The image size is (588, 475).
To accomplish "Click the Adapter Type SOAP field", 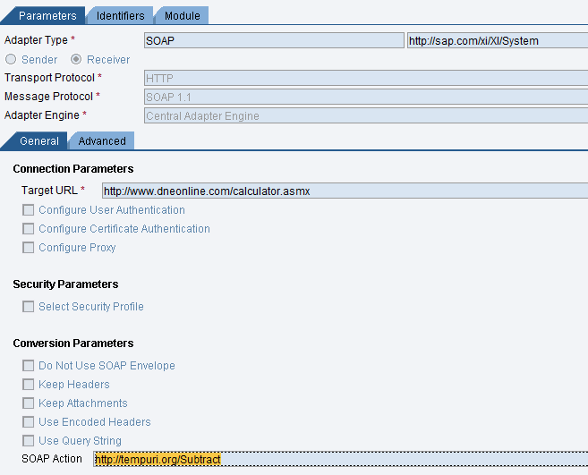I will [x=274, y=40].
